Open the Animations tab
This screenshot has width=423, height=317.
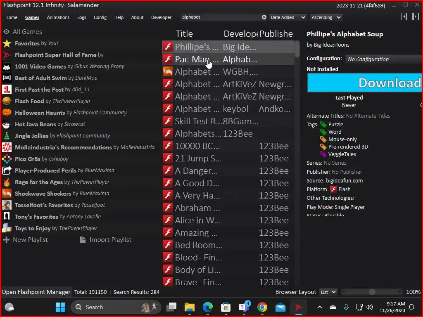(x=58, y=17)
